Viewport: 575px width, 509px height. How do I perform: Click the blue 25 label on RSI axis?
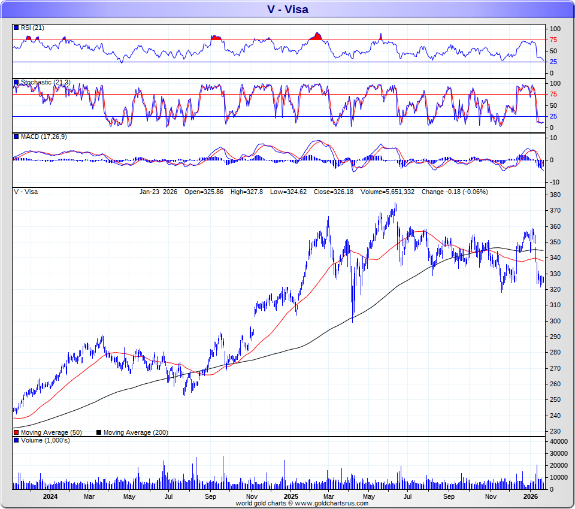(553, 62)
